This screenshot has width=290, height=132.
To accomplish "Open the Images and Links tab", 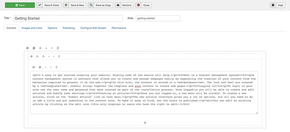I will [x=32, y=28].
